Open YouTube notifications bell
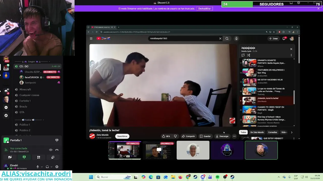Image resolution: width=323 pixels, height=181 pixels. tap(284, 38)
